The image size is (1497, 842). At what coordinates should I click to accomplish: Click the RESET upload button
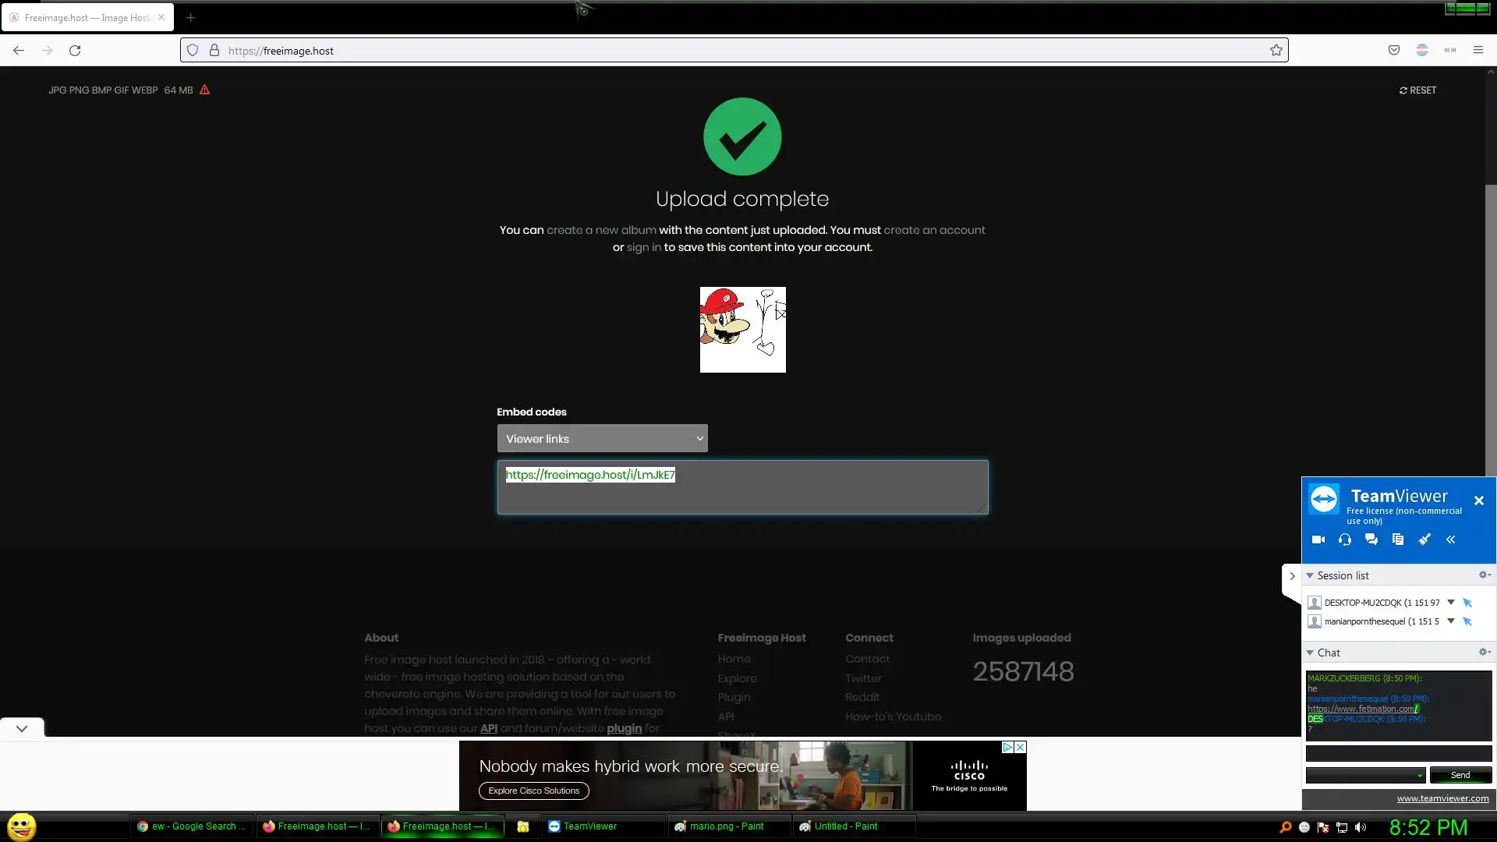tap(1417, 90)
